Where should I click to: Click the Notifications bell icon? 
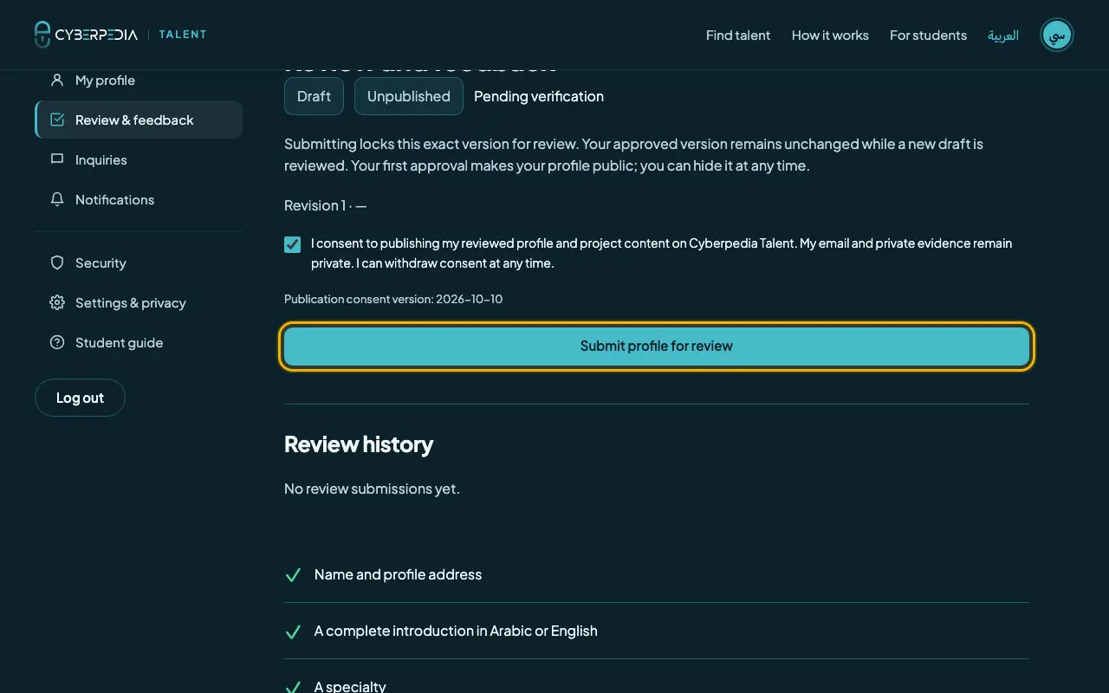coord(57,199)
